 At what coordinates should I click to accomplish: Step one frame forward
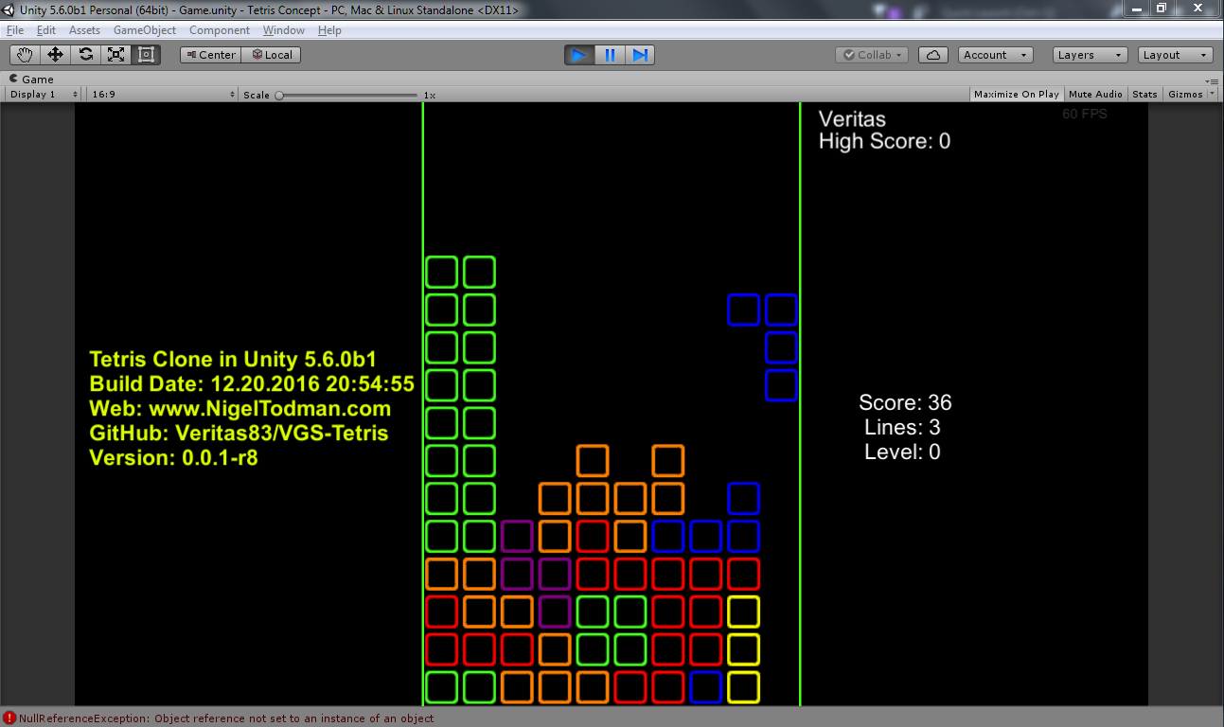click(x=640, y=54)
